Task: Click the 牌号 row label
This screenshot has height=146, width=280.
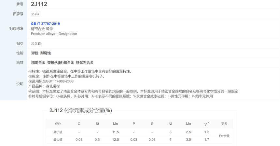Action: pyautogui.click(x=20, y=4)
